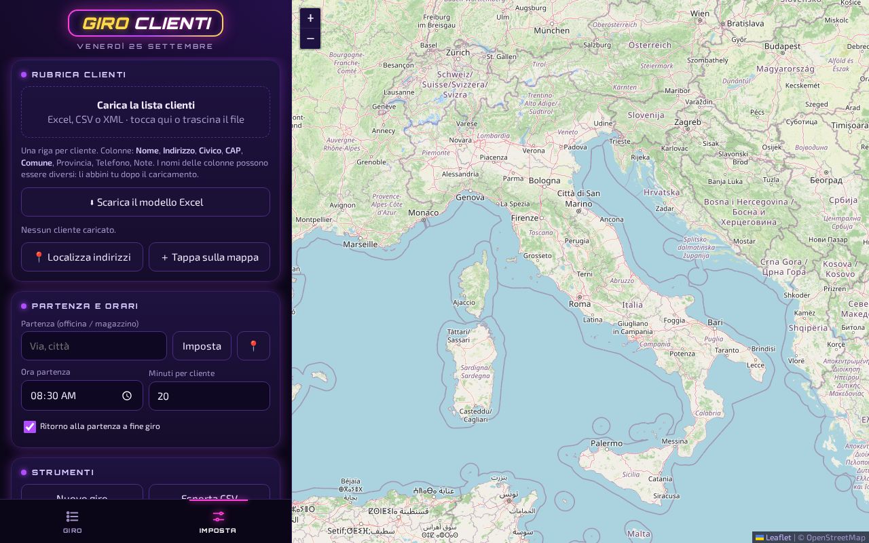Click Localizza indirizzi button
This screenshot has width=869, height=543.
click(x=82, y=257)
